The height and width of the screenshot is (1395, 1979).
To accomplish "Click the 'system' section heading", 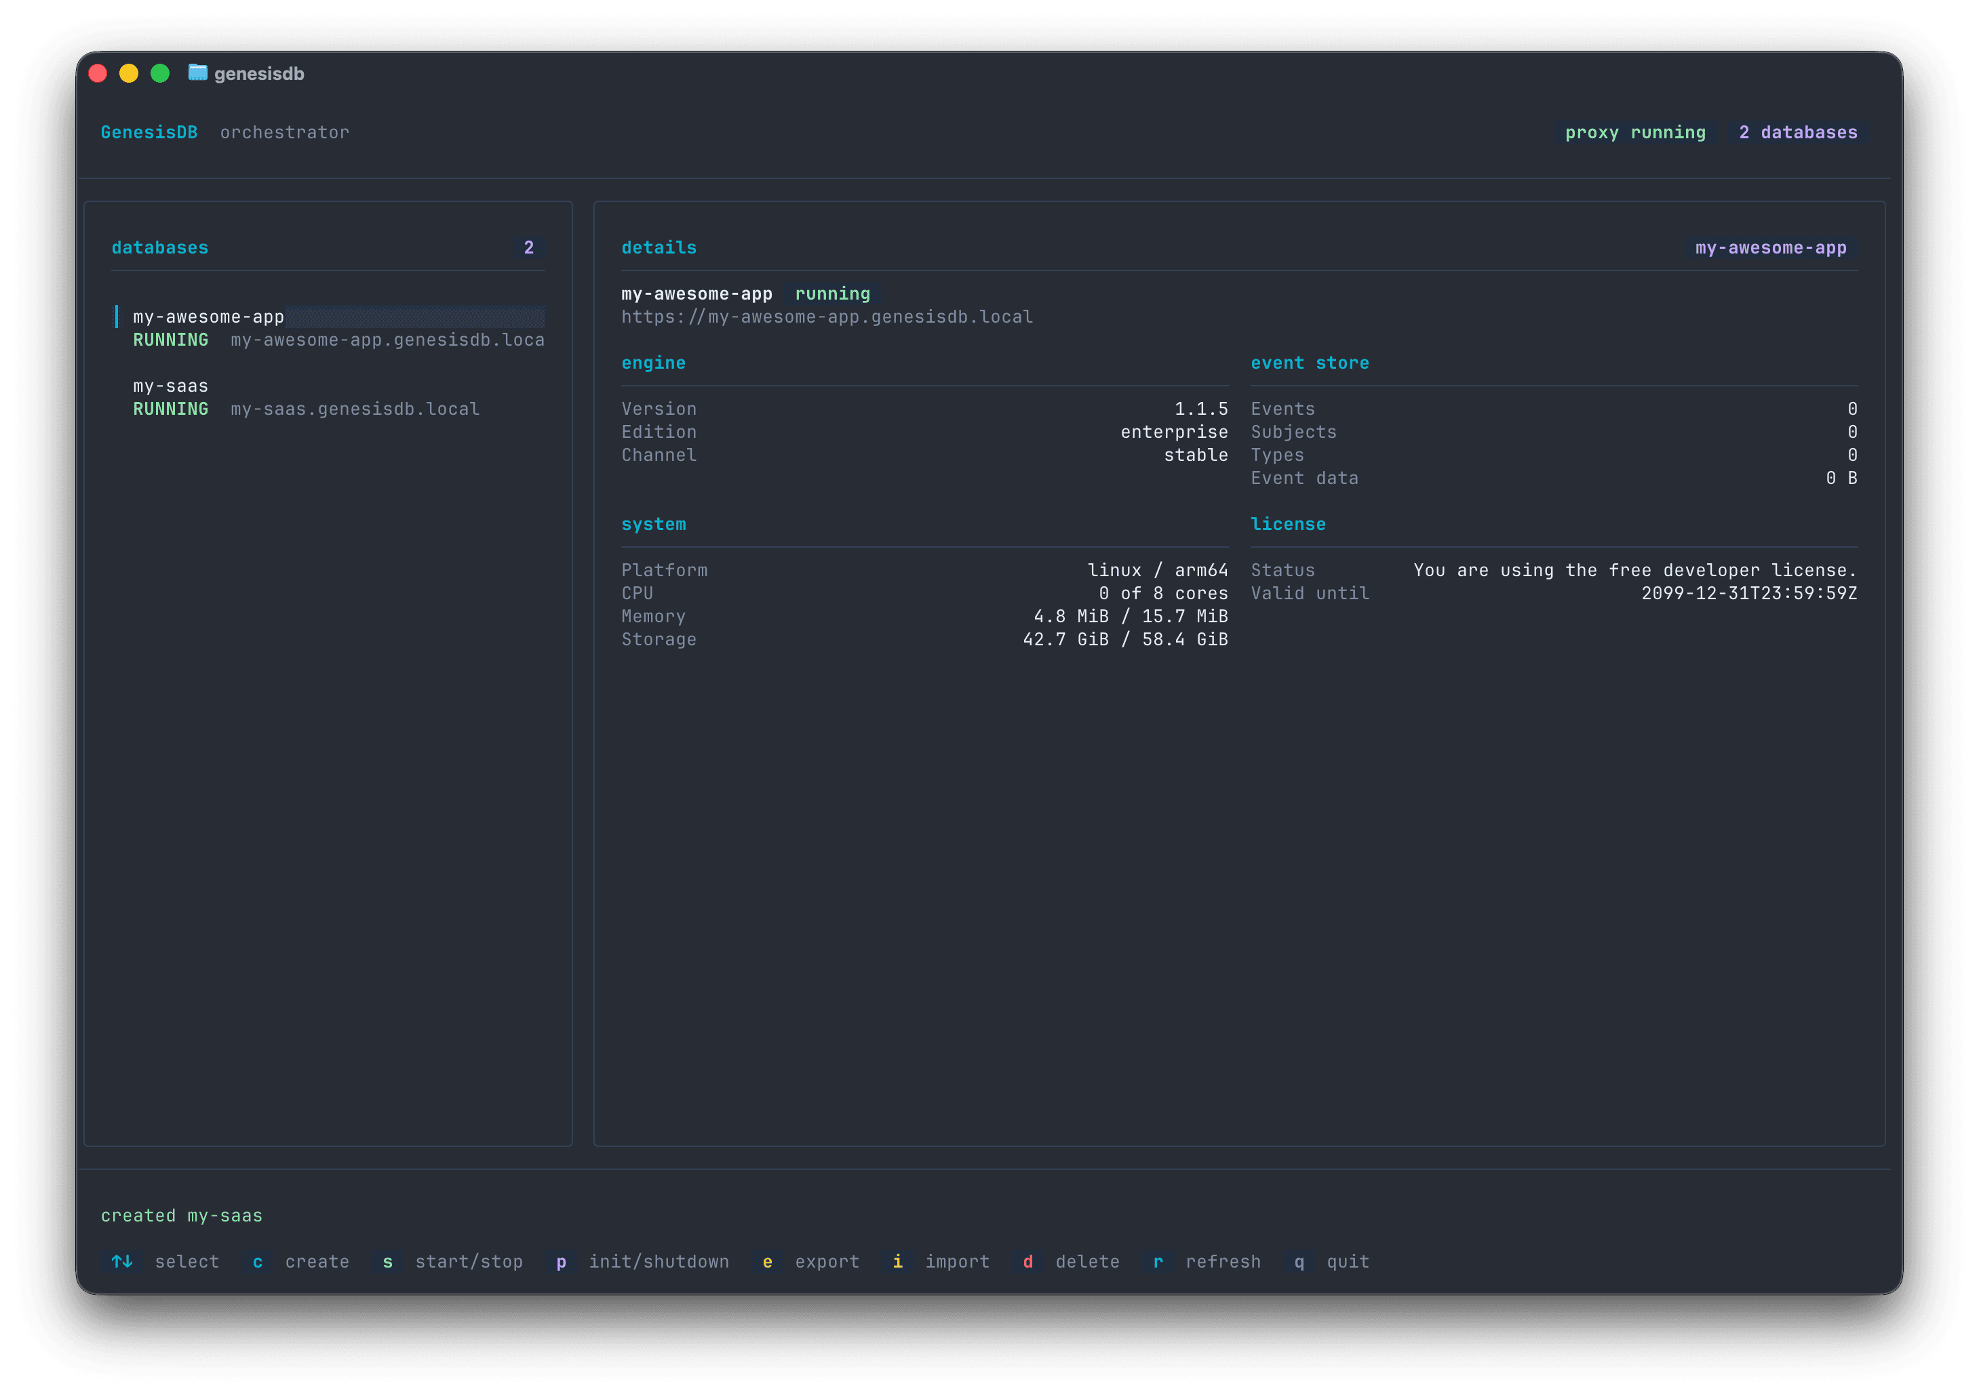I will pos(653,524).
